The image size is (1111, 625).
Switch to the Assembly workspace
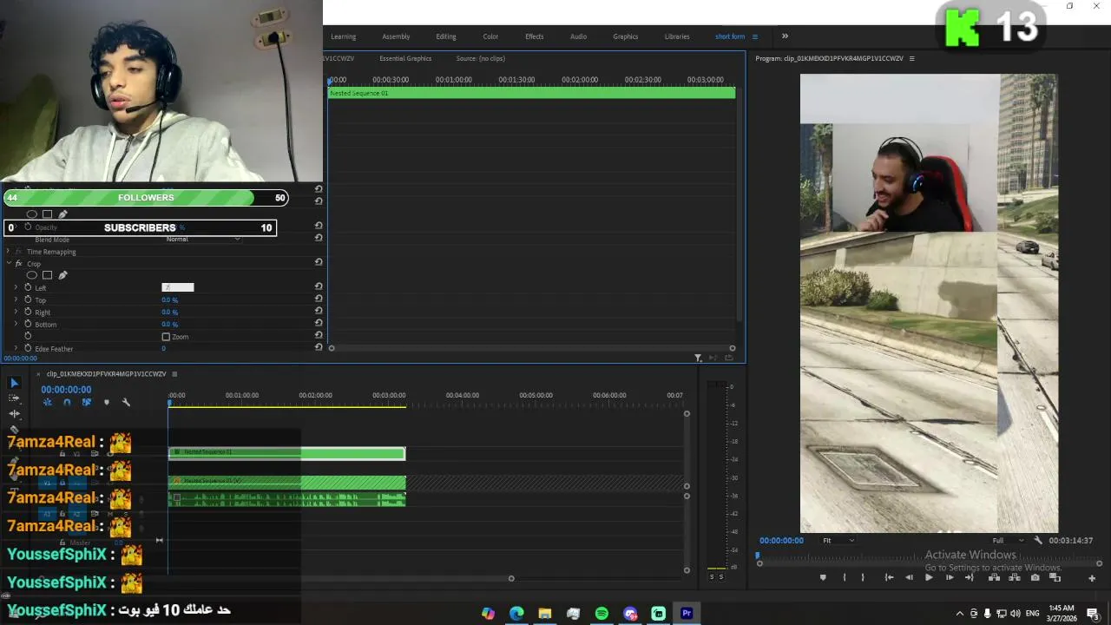pyautogui.click(x=396, y=36)
